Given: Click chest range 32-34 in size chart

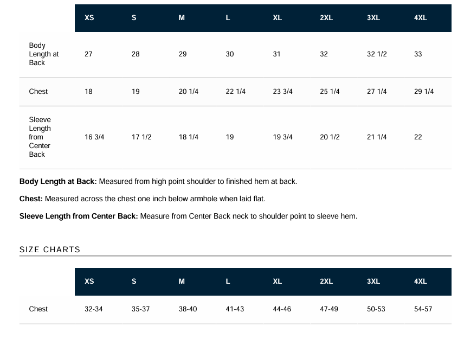Looking at the screenshot, I should tap(94, 309).
